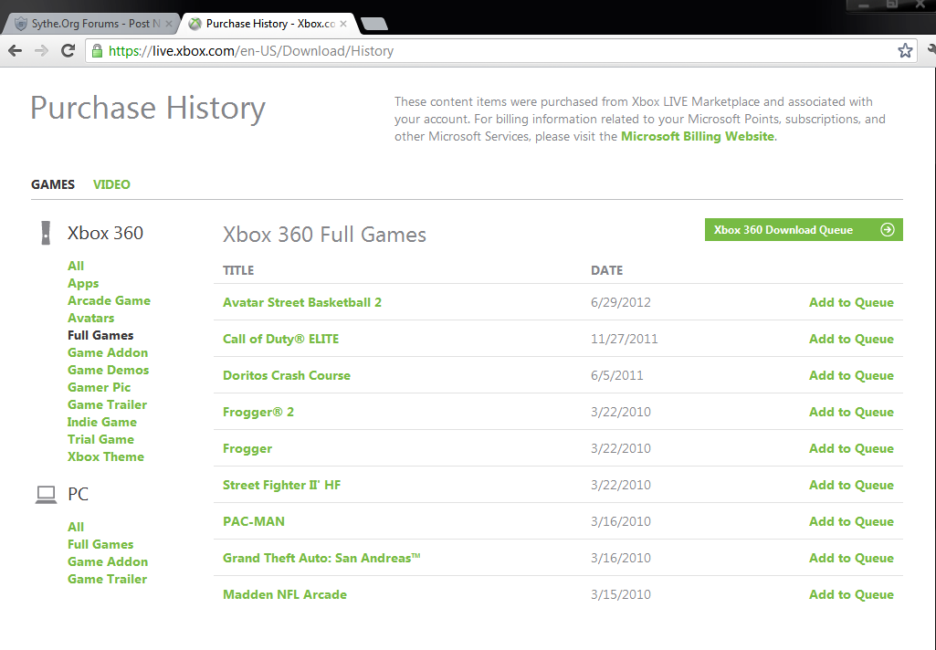Reload the page with refresh icon

point(68,51)
